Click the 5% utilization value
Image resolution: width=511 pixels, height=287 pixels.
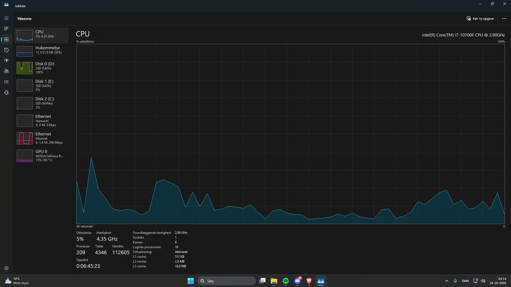tap(80, 239)
